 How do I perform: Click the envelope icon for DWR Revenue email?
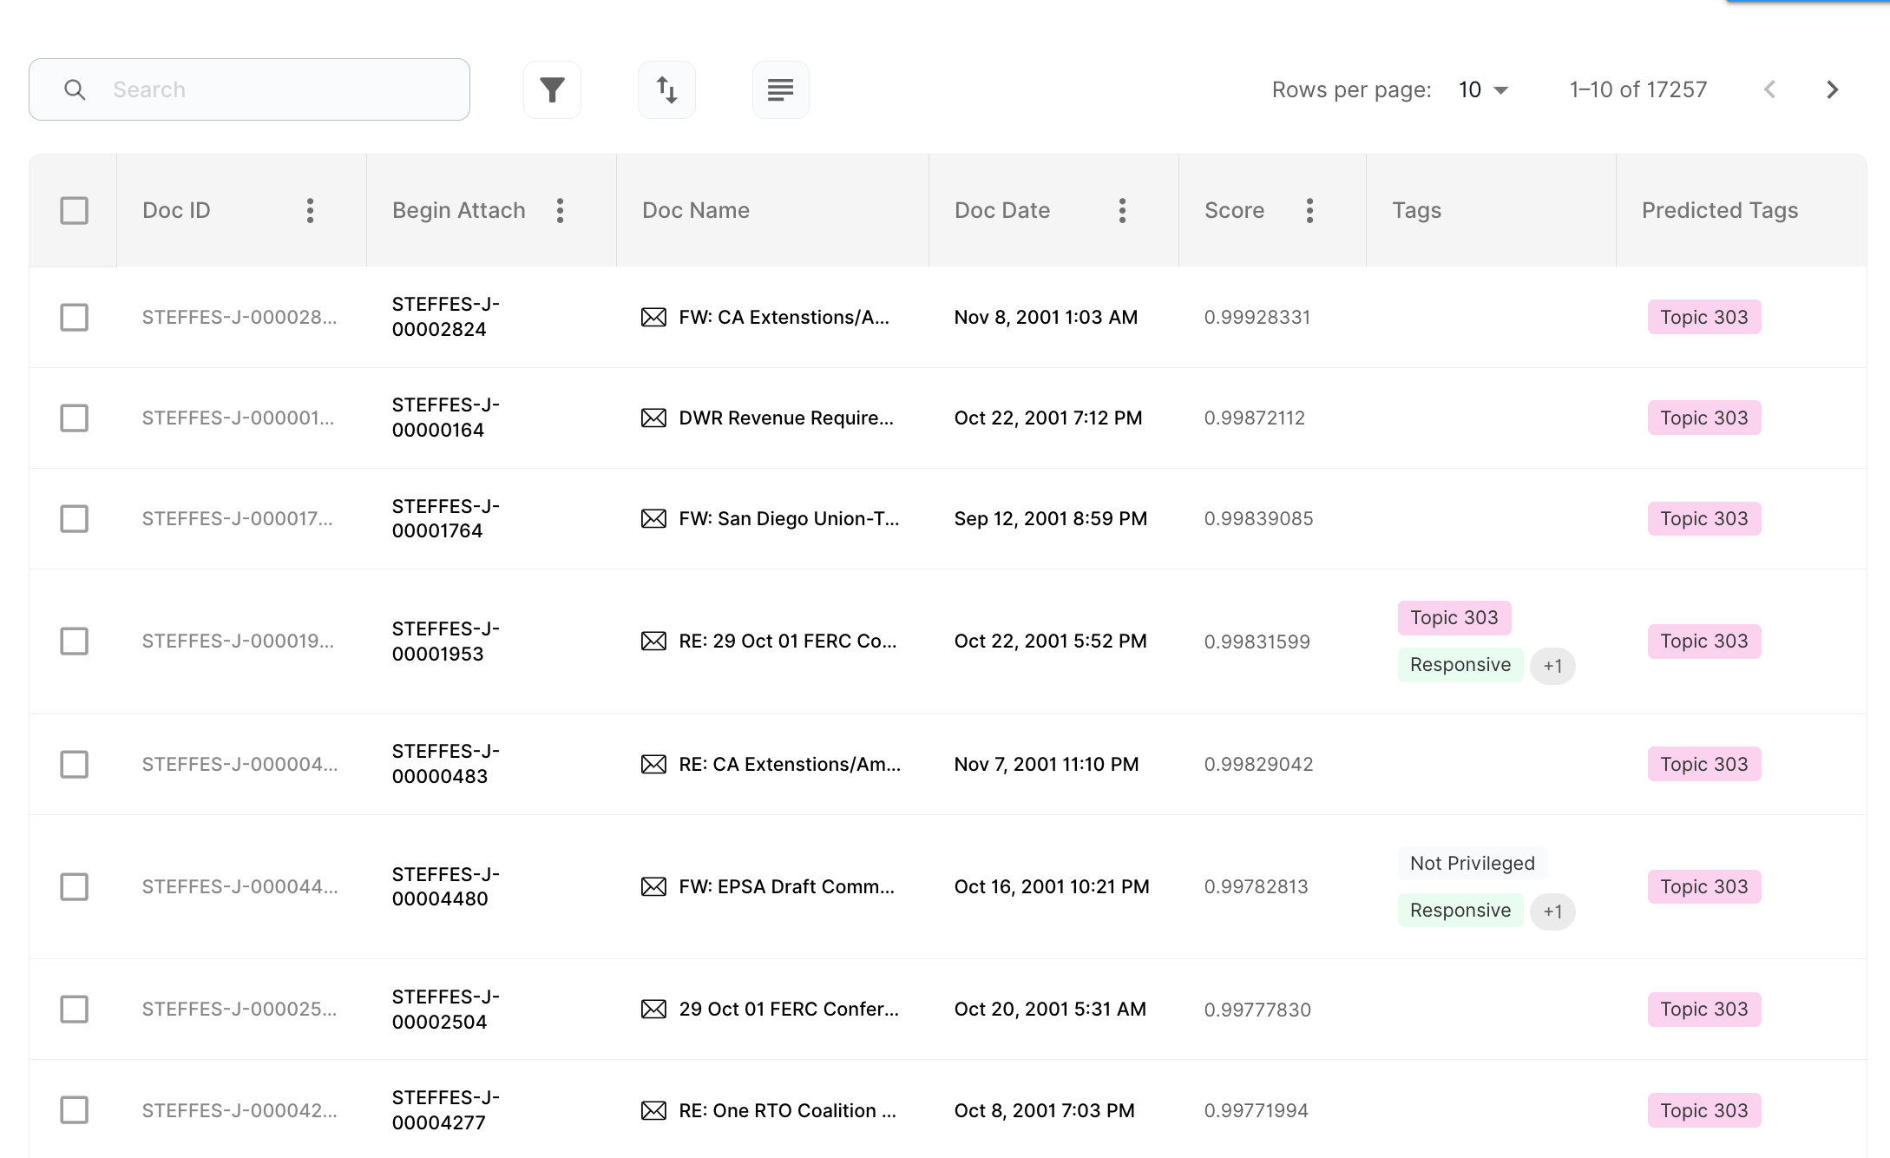[653, 418]
